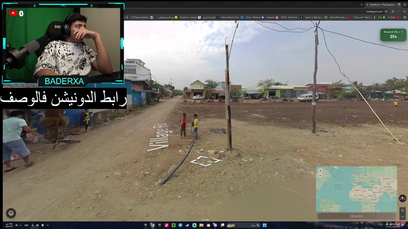Open Task View from the taskbar
The height and width of the screenshot is (229, 408).
click(x=222, y=225)
